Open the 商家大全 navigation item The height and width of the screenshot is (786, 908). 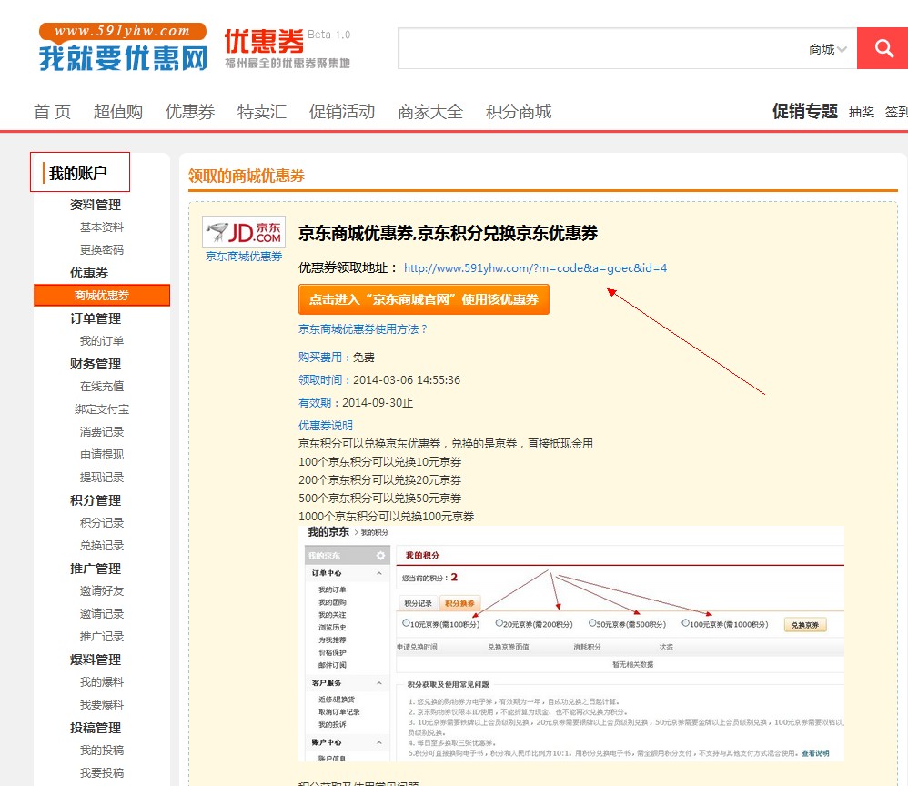click(x=430, y=111)
